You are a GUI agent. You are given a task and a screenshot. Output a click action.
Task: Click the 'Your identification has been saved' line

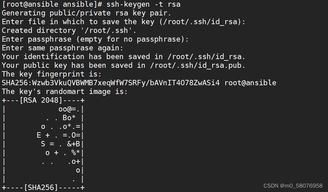(124, 57)
